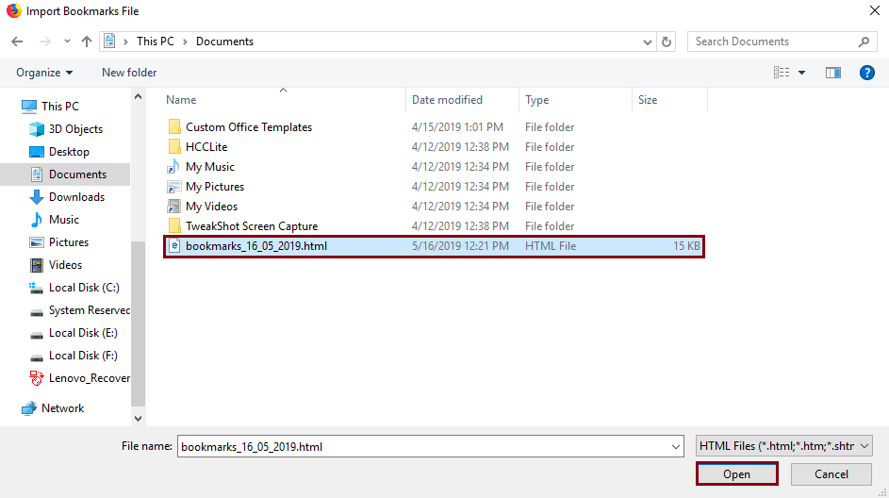Click the address bar folder icon
889x498 pixels.
click(x=109, y=41)
